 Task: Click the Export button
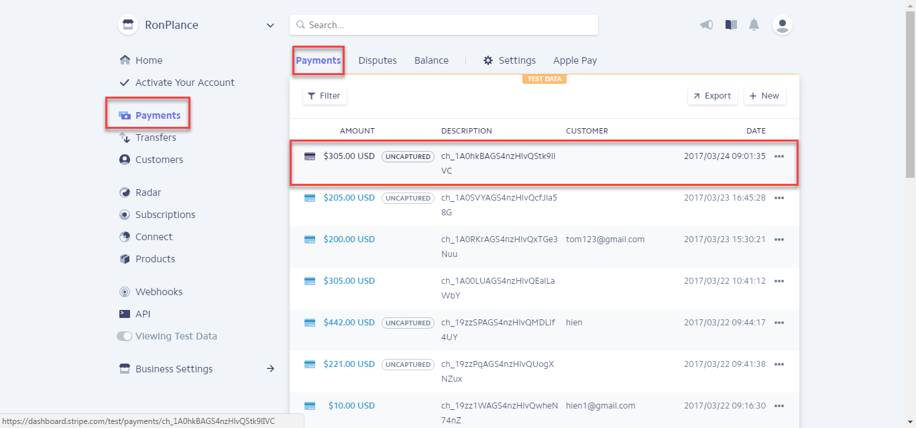[x=712, y=96]
